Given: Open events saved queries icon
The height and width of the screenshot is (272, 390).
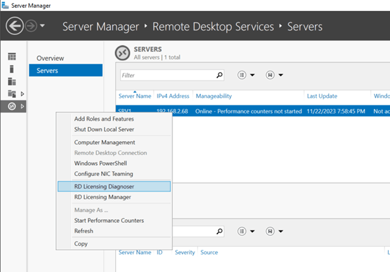Looking at the screenshot, I should point(270,231).
